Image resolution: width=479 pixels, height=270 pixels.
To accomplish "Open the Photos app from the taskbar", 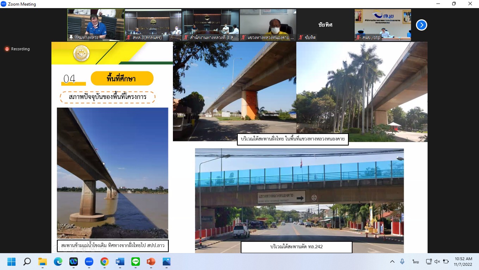I will [x=166, y=262].
